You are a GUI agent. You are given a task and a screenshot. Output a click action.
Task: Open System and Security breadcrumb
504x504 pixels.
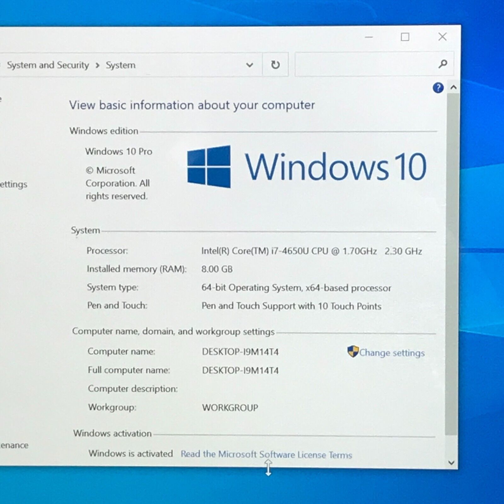pyautogui.click(x=48, y=65)
